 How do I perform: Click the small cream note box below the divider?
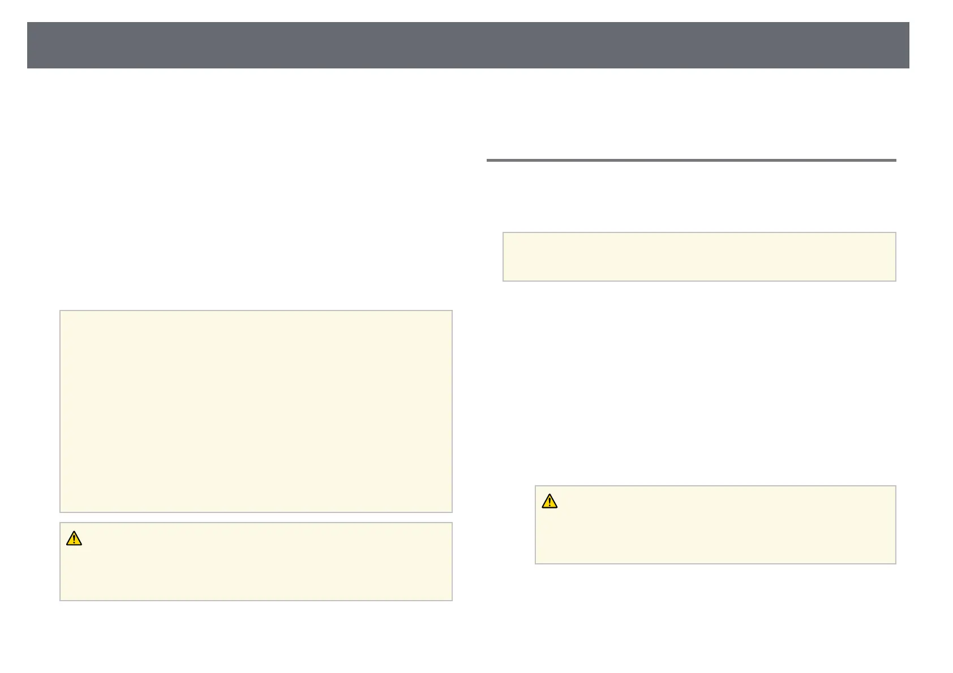pyautogui.click(x=699, y=256)
